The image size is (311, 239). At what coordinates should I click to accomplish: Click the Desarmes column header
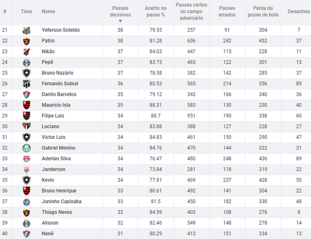pos(298,12)
